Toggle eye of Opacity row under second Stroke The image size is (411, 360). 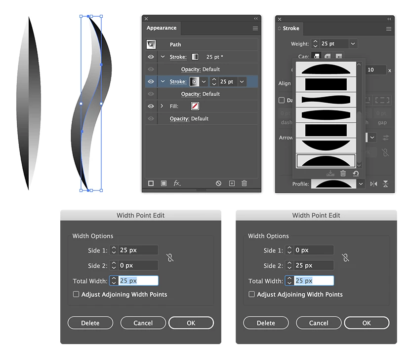(x=151, y=94)
